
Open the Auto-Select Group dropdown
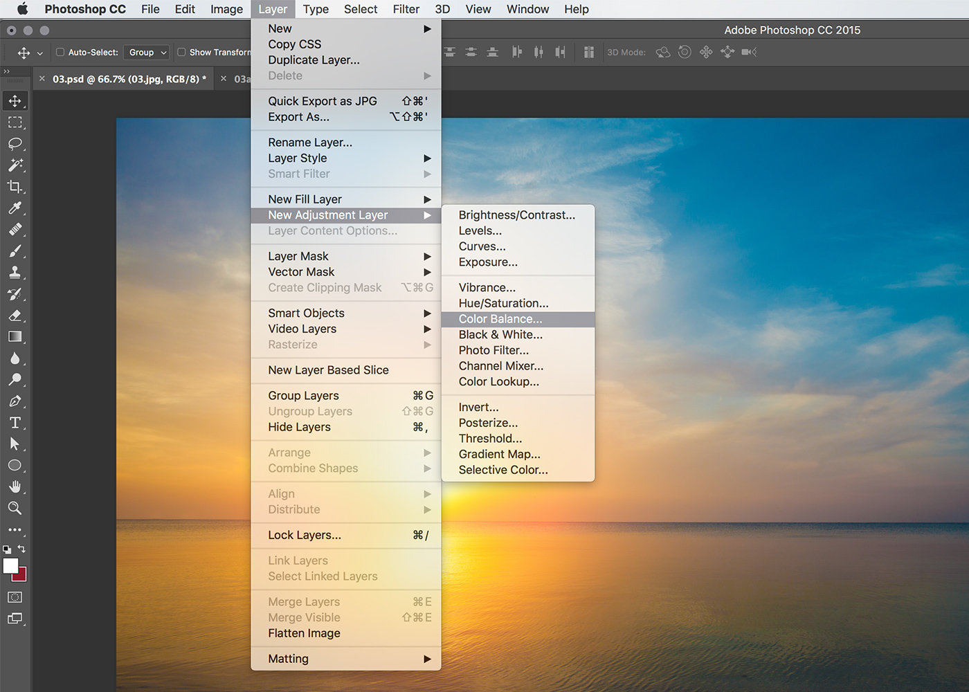click(147, 52)
